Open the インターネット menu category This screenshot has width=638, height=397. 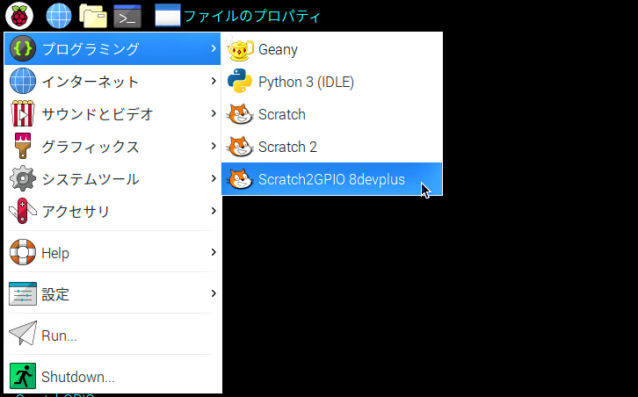point(112,81)
